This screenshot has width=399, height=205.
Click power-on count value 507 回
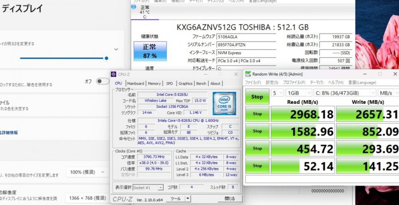336,61
